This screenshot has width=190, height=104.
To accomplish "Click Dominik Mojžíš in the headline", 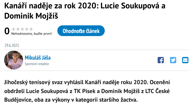I will point(31,16).
